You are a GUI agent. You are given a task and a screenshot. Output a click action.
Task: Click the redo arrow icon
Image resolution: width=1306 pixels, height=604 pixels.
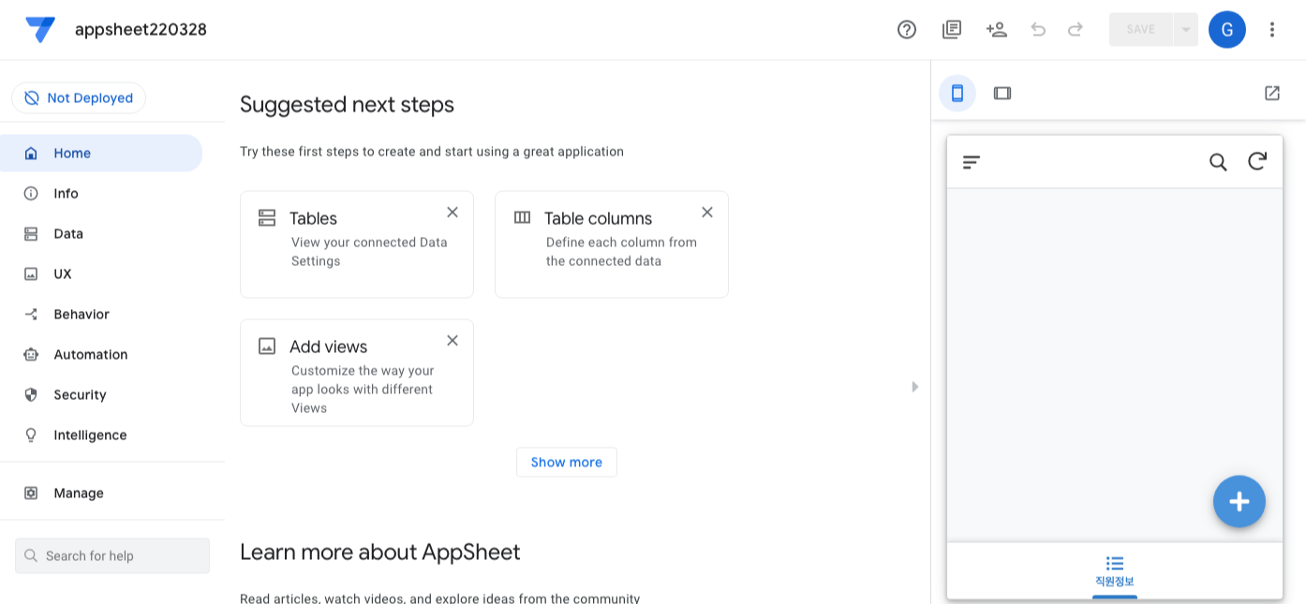[1076, 29]
